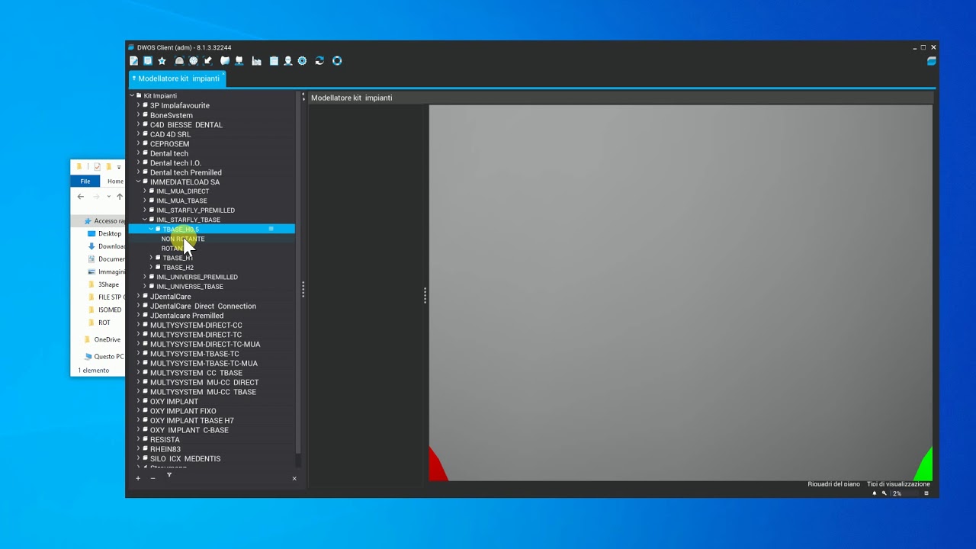Select IML_UNIVERSE_TBASE tree item

(190, 287)
